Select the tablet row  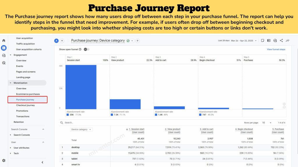pos(173,159)
